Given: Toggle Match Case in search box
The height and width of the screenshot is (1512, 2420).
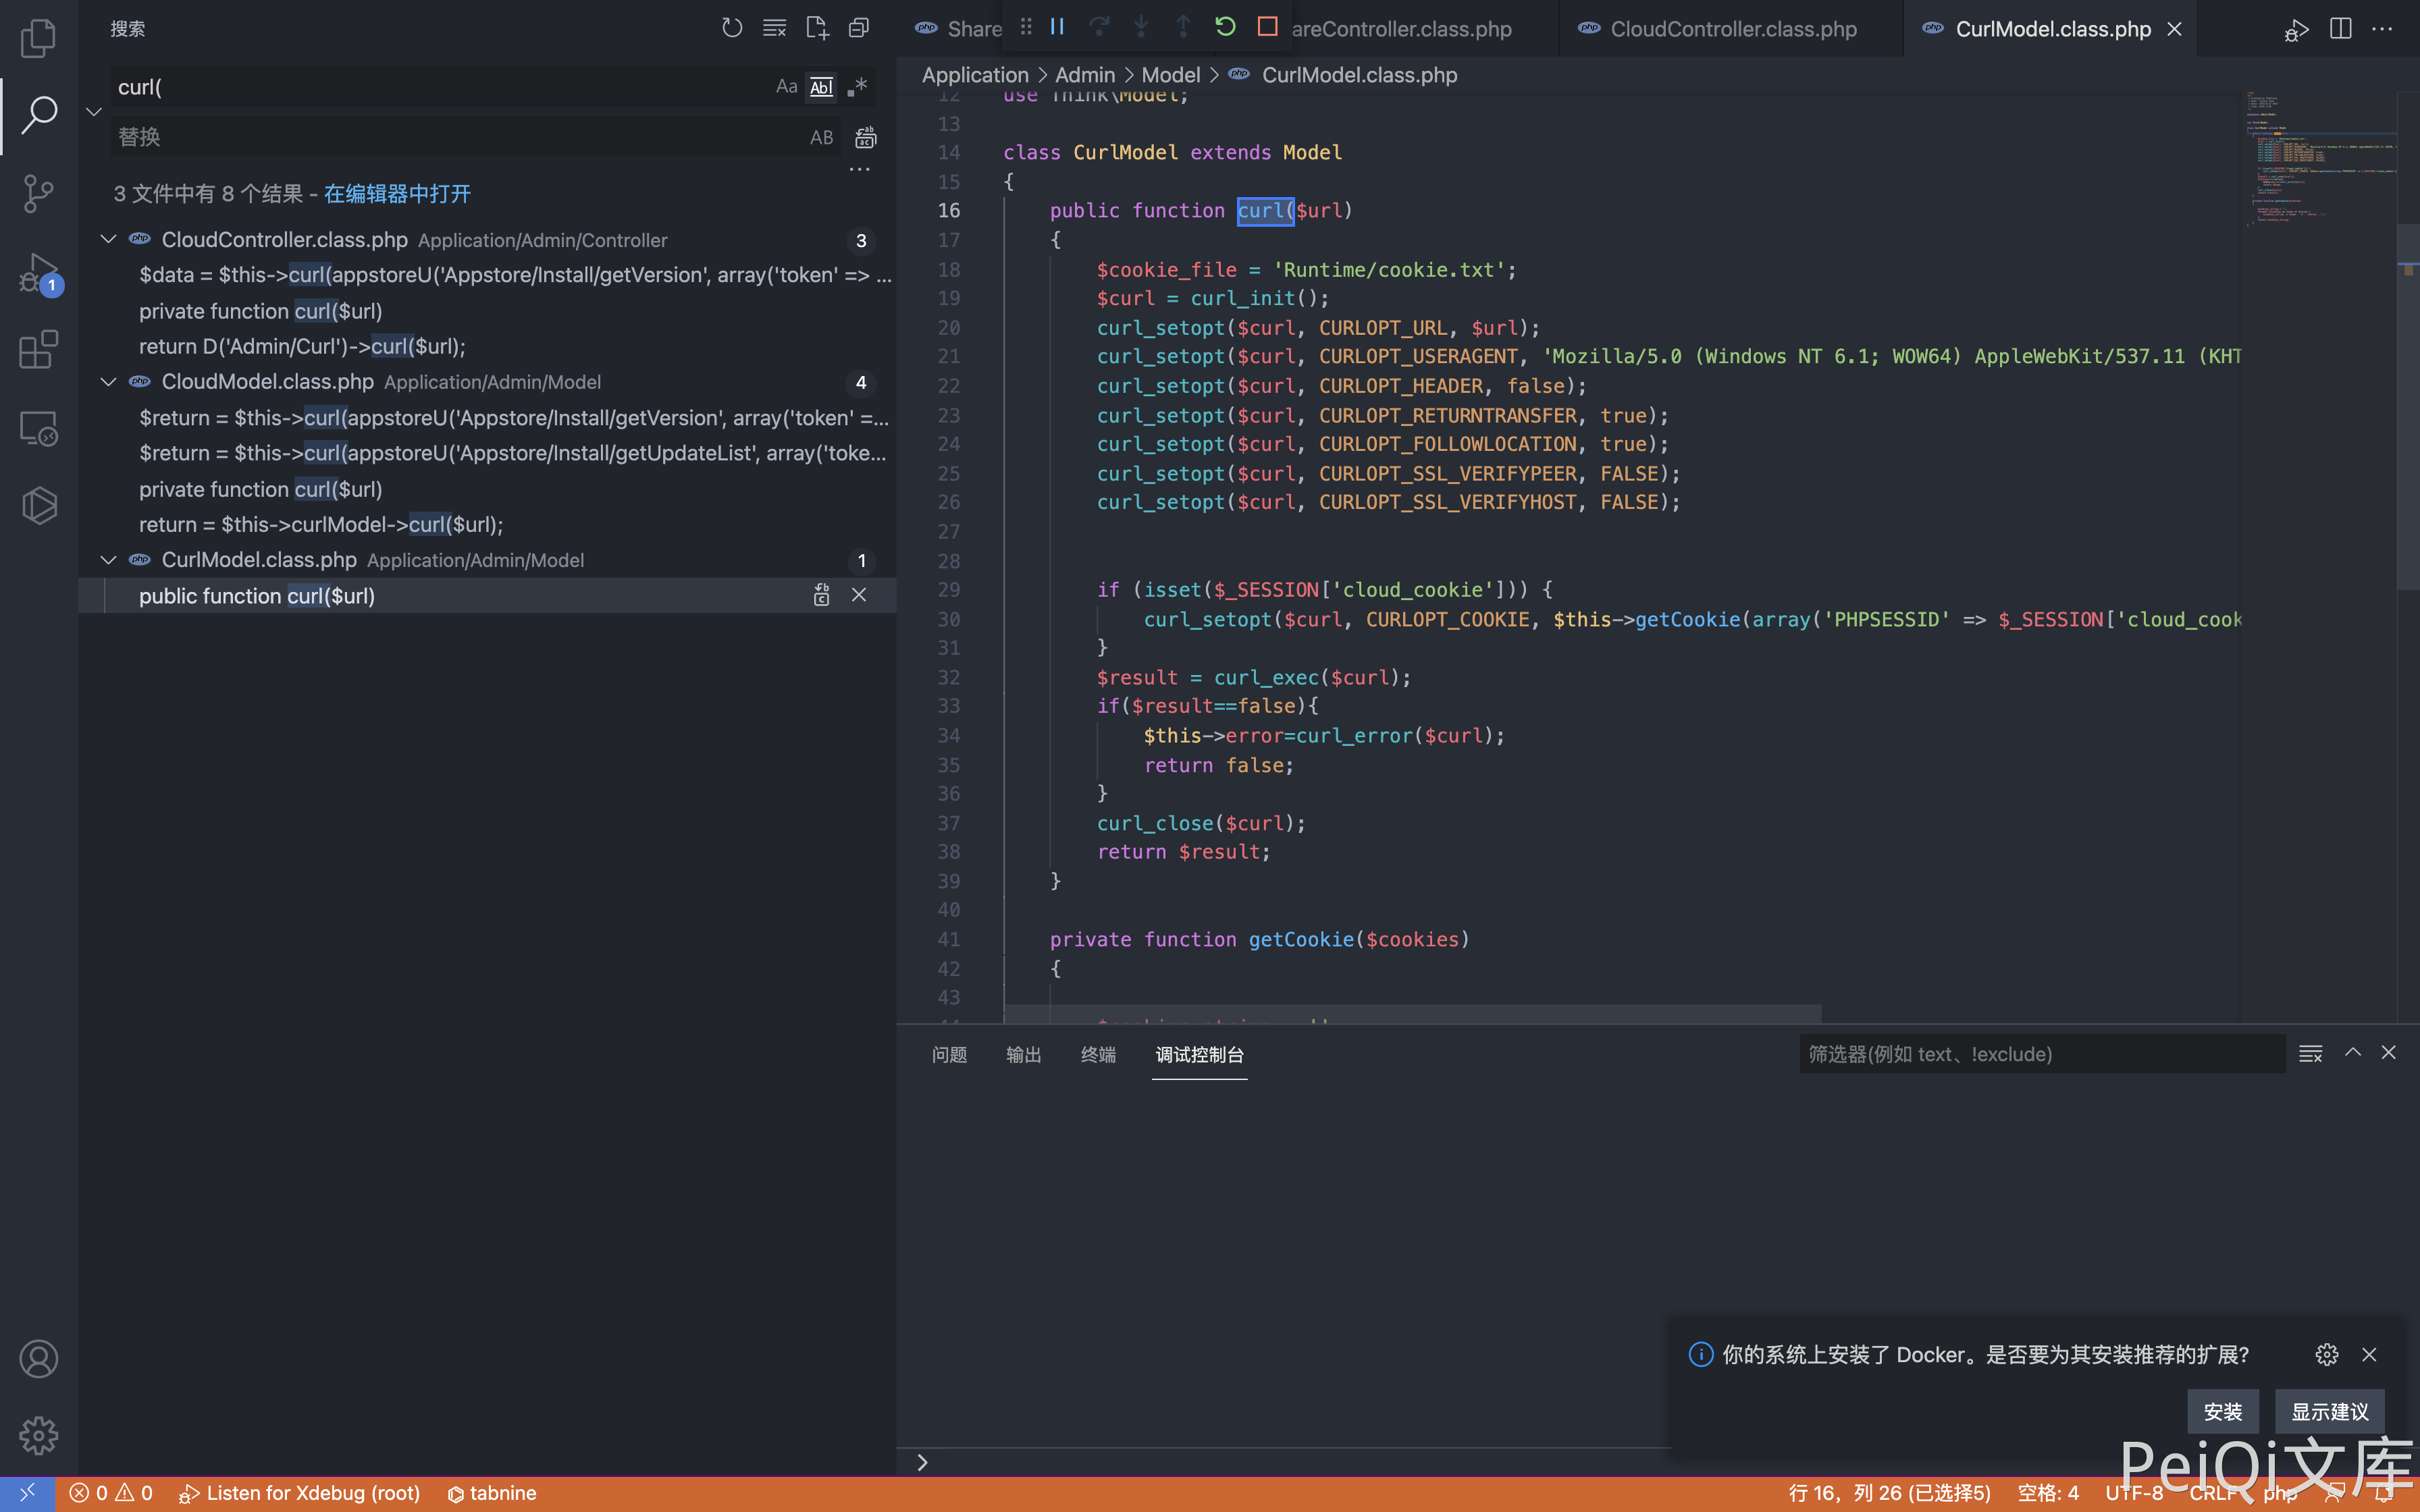Looking at the screenshot, I should (786, 87).
